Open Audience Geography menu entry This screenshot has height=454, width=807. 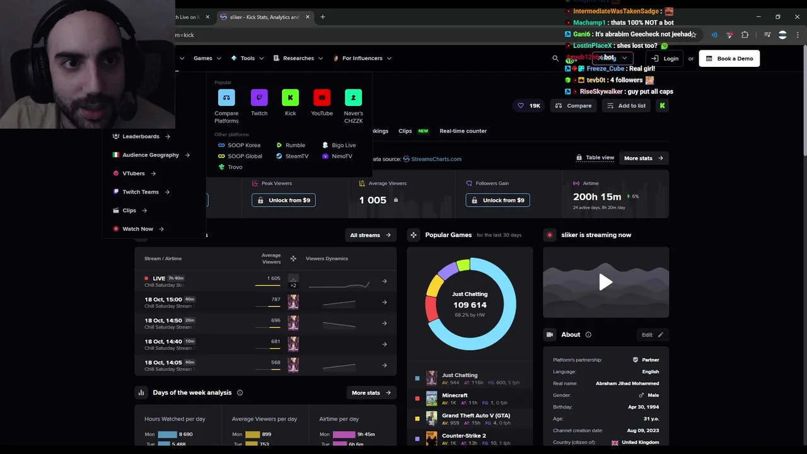(x=151, y=155)
